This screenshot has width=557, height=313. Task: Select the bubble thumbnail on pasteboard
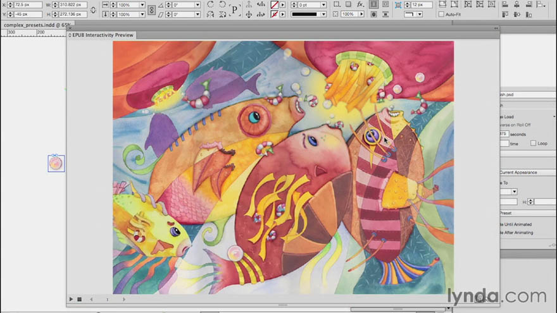pos(56,163)
